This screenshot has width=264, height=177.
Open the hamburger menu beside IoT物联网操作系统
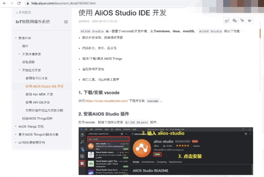click(66, 22)
